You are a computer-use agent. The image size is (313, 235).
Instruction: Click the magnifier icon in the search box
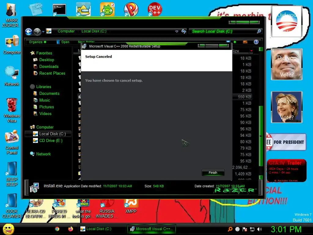pos(259,32)
